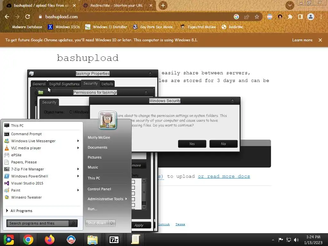Open Chrome tab search chevron

[290, 5]
